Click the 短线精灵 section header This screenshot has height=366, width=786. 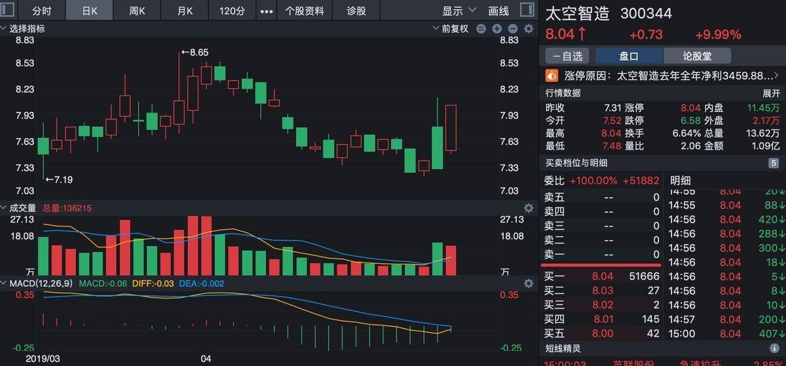[x=563, y=348]
